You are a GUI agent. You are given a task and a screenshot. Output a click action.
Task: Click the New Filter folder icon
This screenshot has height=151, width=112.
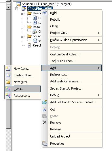(x=8, y=82)
